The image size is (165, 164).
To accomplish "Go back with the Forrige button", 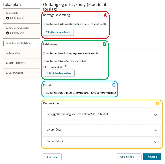I will [51, 157].
